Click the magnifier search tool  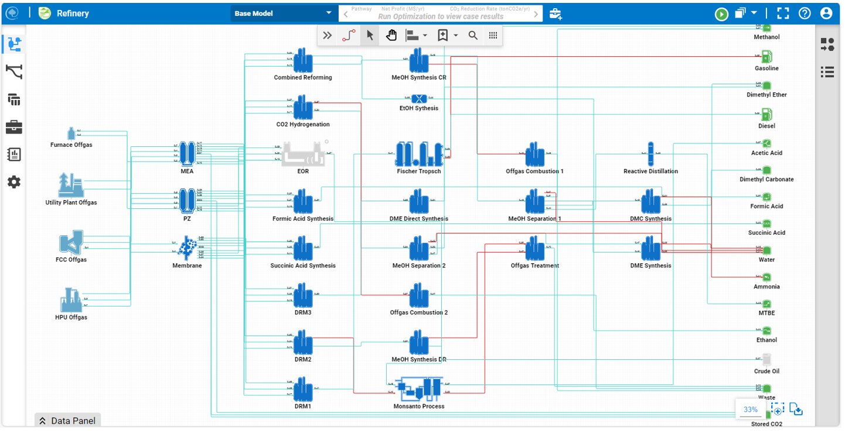pyautogui.click(x=473, y=36)
